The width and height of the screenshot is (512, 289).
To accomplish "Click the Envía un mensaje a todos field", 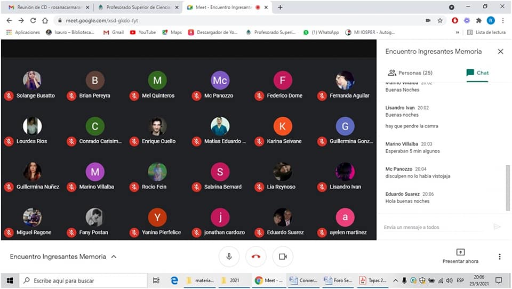I will point(435,227).
